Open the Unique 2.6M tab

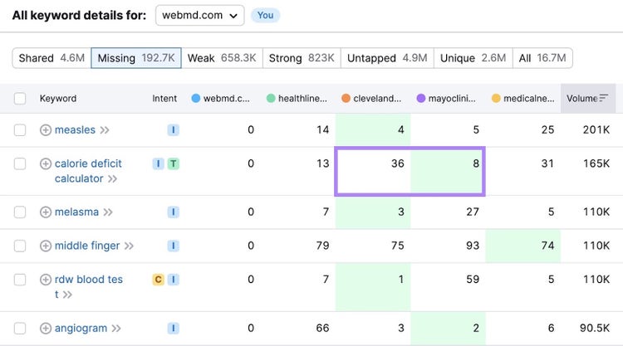(x=473, y=58)
